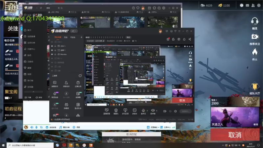Open the 组队大厅 banner icon in game
The image size is (263, 148).
click(x=254, y=87)
